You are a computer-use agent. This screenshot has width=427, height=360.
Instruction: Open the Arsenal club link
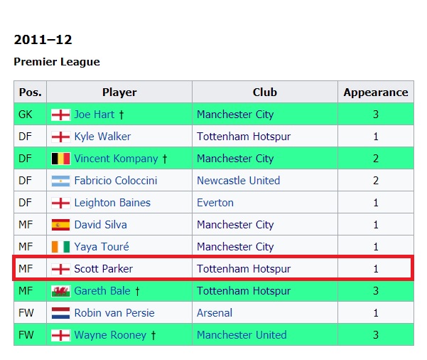click(215, 313)
